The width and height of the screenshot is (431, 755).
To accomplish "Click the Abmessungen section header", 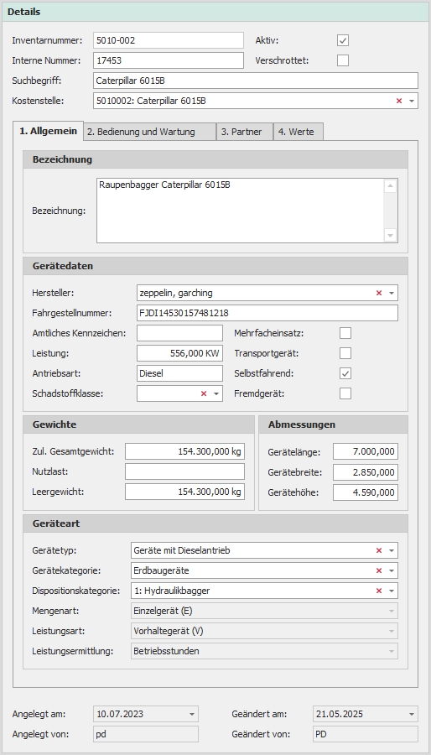I will click(x=334, y=424).
